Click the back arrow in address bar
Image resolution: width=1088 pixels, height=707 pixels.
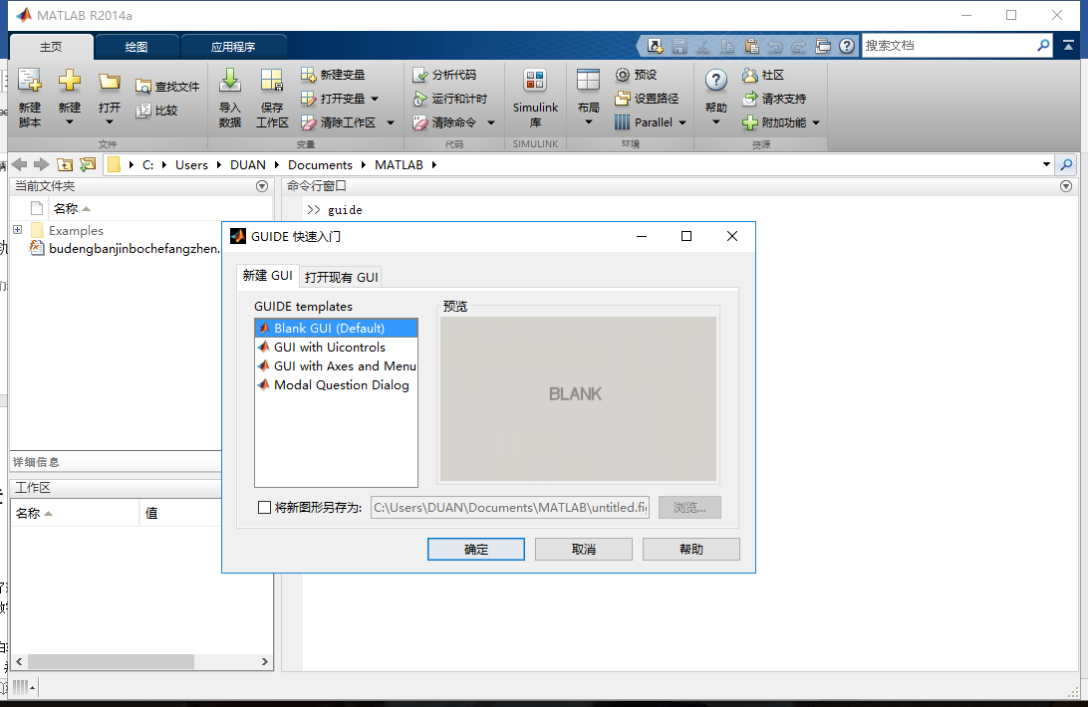tap(20, 164)
